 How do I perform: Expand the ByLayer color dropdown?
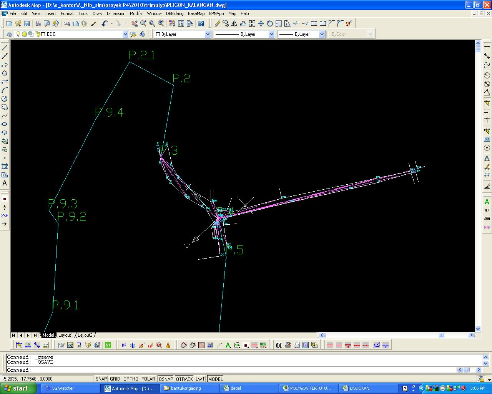click(208, 34)
